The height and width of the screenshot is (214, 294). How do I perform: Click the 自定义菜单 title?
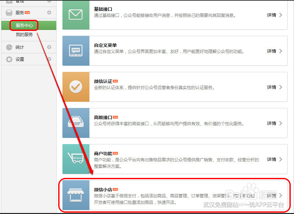[x=105, y=45]
